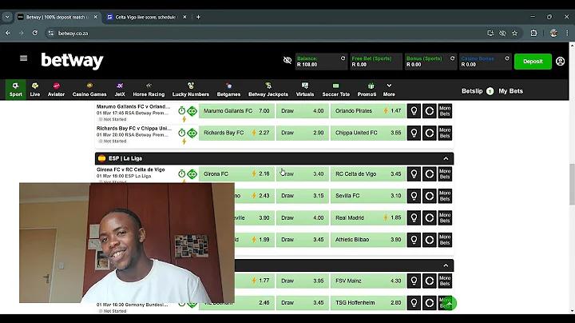Go to Casino Games
The image size is (575, 323).
tap(89, 90)
